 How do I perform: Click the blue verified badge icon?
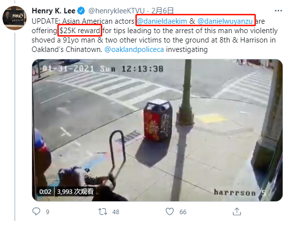(81, 11)
